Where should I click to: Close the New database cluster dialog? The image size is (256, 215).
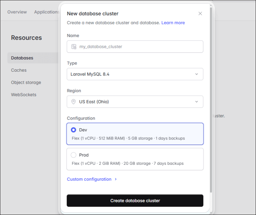(x=200, y=13)
